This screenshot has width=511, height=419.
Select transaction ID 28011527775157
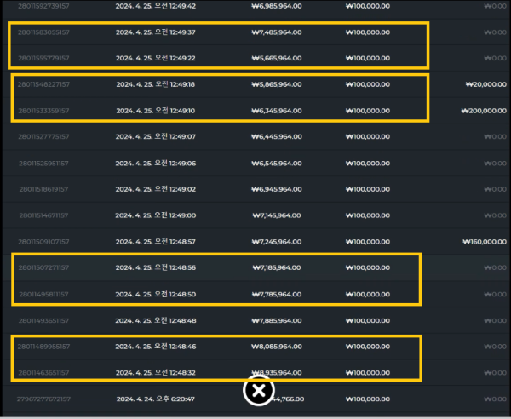point(43,136)
